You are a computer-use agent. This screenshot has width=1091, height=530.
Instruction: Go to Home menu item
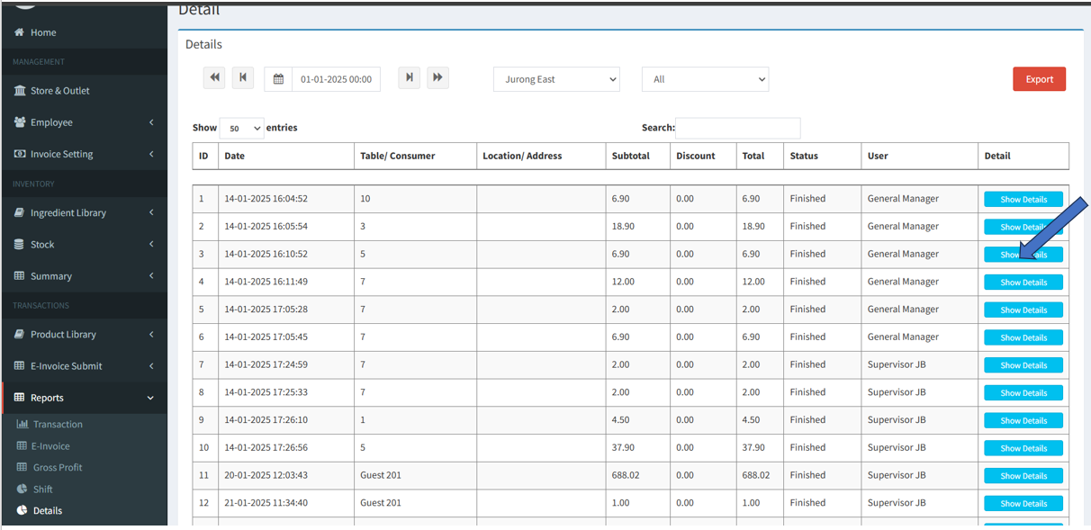[x=43, y=32]
